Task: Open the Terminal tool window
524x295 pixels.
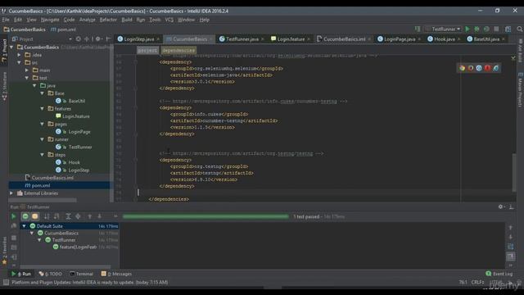Action: 81,274
